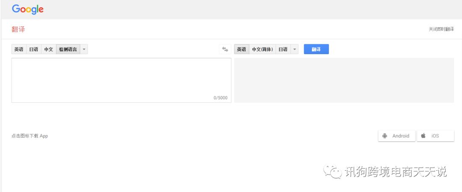
Task: Click 关闭即时翻译 to disable instant translation
Action: [x=441, y=29]
